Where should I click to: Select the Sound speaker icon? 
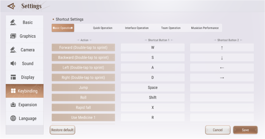coord(13,63)
